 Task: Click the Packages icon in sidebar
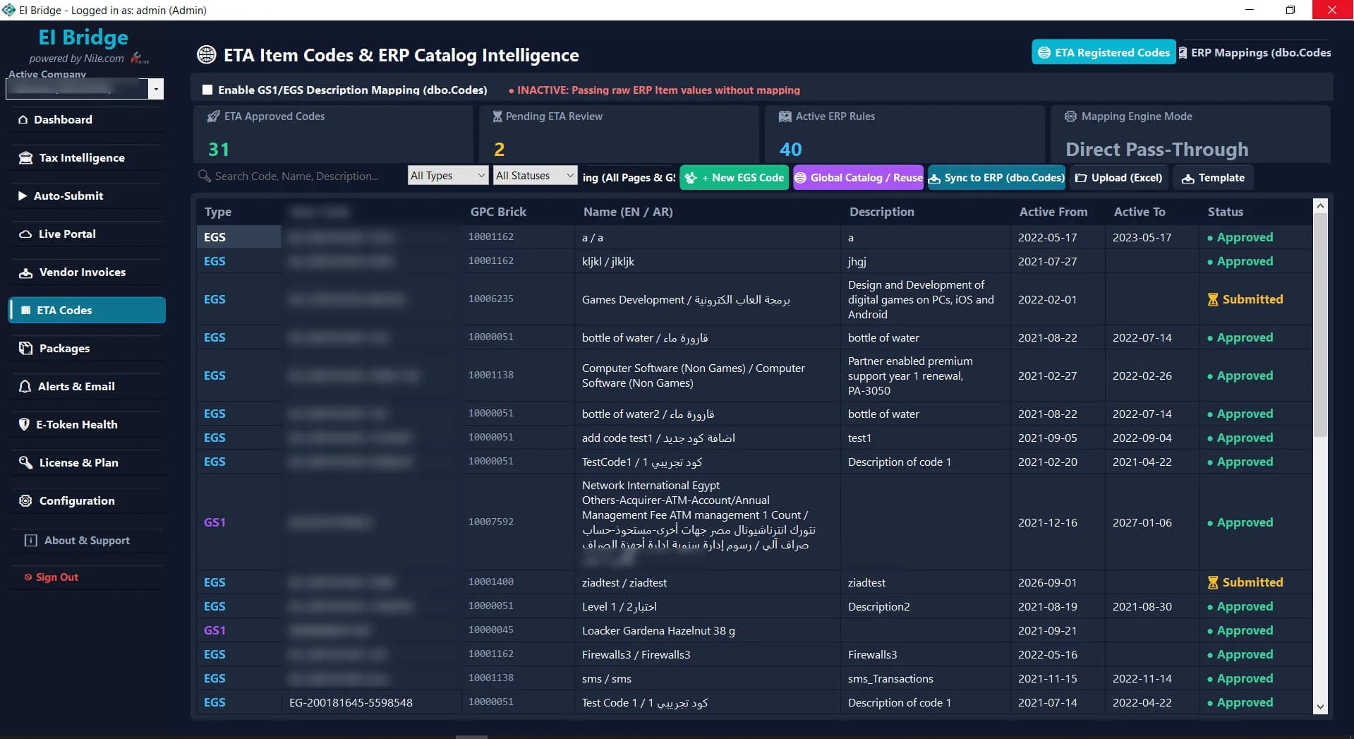[x=25, y=349]
